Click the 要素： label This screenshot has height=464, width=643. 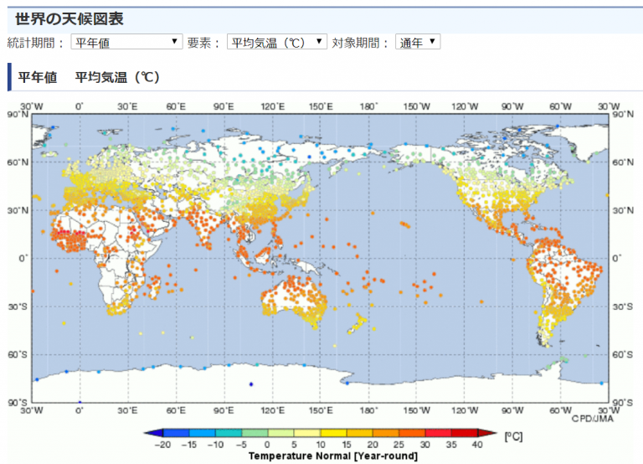click(x=203, y=42)
